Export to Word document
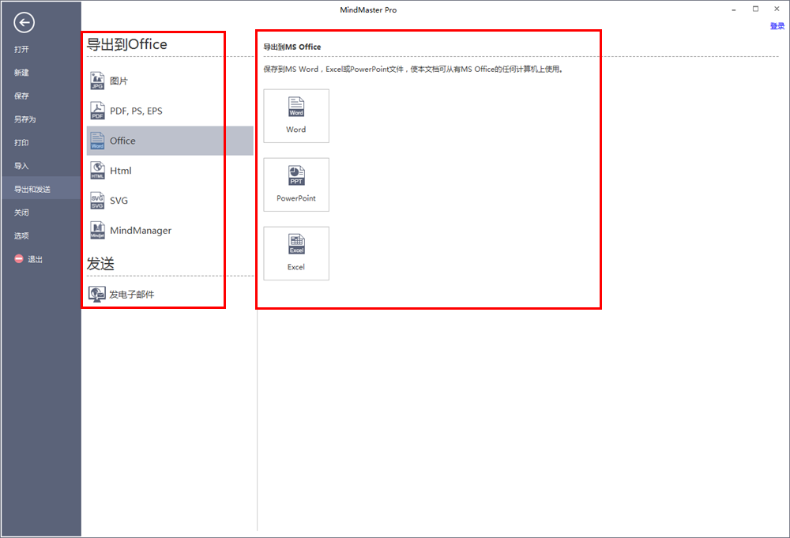This screenshot has width=790, height=538. 296,115
